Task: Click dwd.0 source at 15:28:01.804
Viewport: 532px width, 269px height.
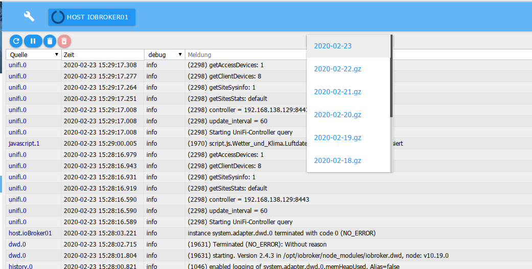Action: (x=17, y=255)
